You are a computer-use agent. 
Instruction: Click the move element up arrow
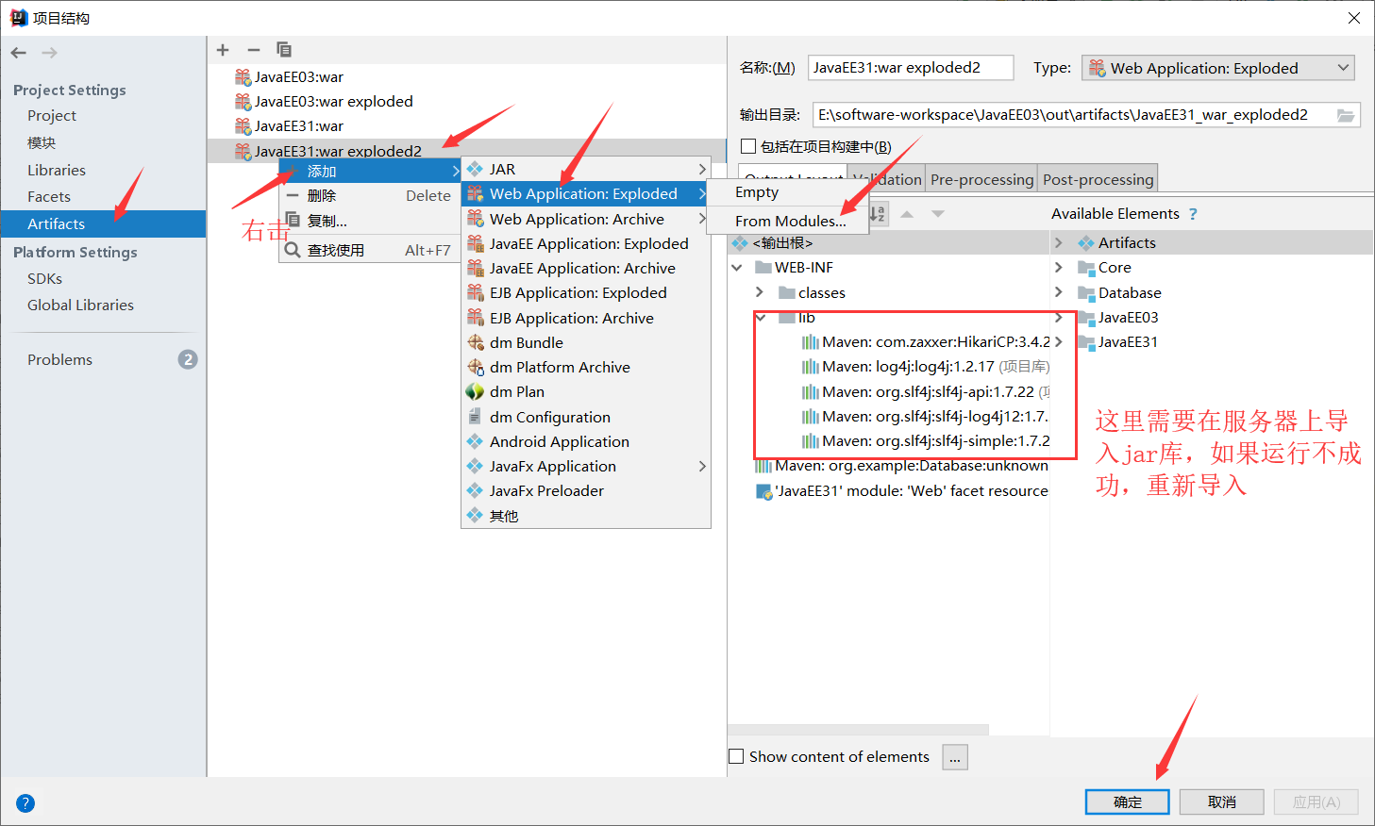907,214
